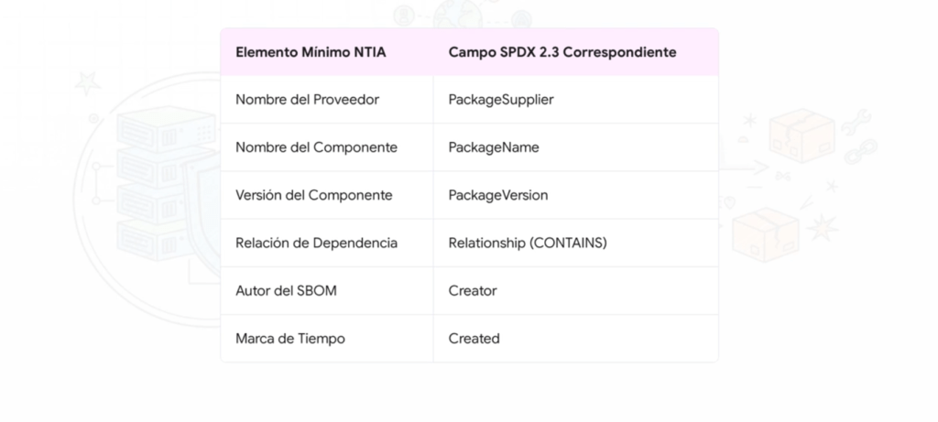Click the "Creator" field text

click(472, 290)
